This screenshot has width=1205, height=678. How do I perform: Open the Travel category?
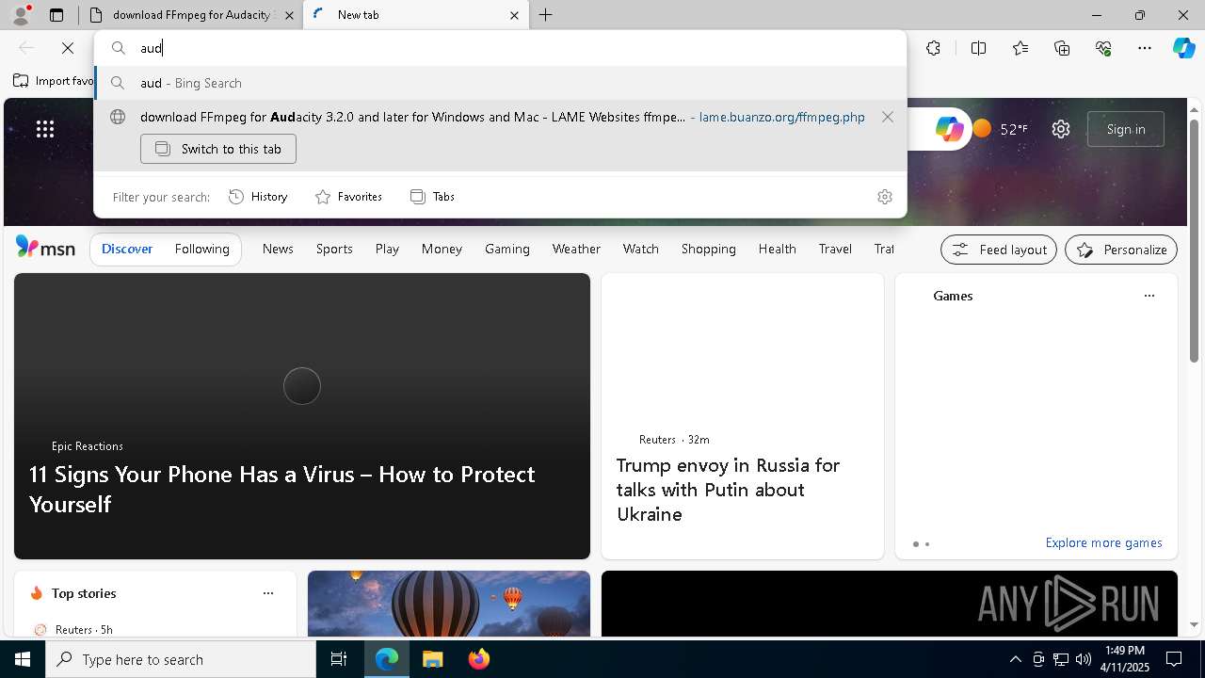point(835,249)
